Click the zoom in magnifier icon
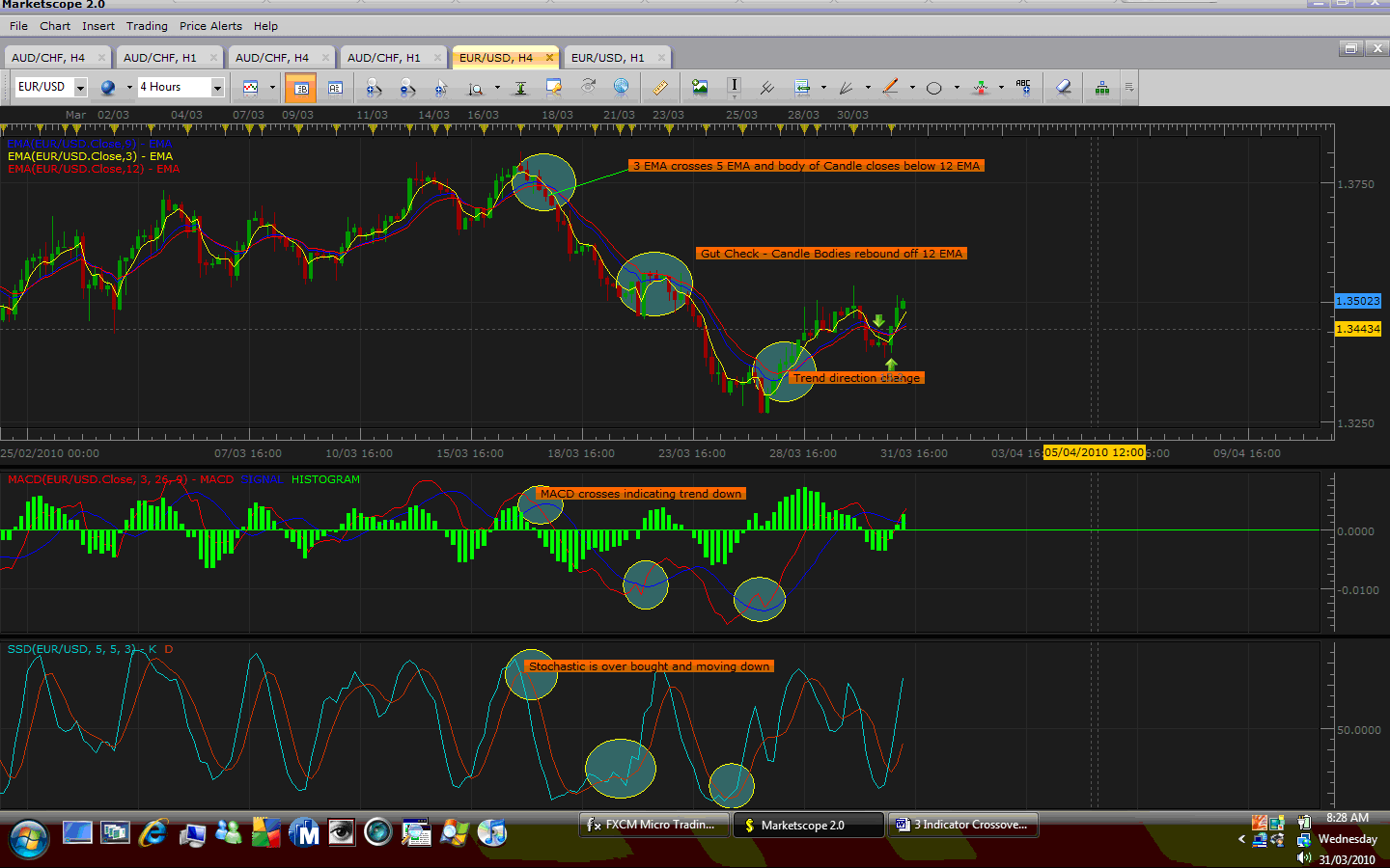Image resolution: width=1390 pixels, height=868 pixels. tap(374, 88)
